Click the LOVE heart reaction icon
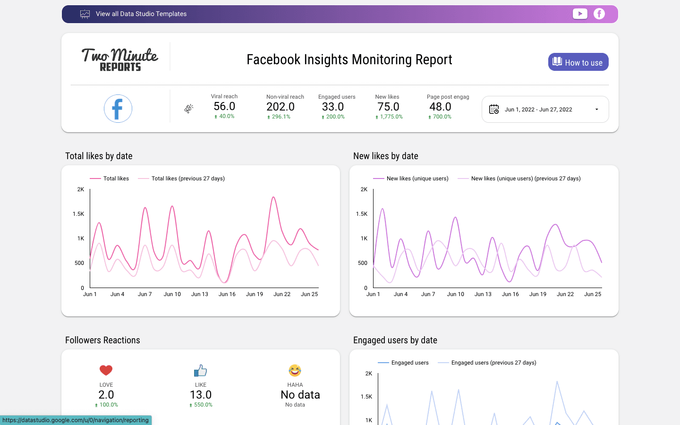The width and height of the screenshot is (680, 425). coord(106,370)
